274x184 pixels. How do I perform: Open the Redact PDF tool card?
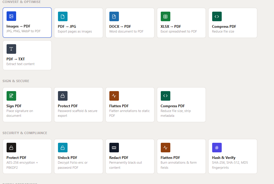click(130, 156)
